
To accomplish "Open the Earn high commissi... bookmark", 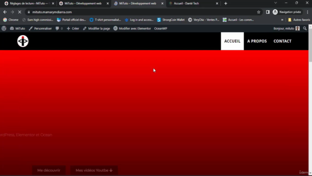I will coord(38,20).
